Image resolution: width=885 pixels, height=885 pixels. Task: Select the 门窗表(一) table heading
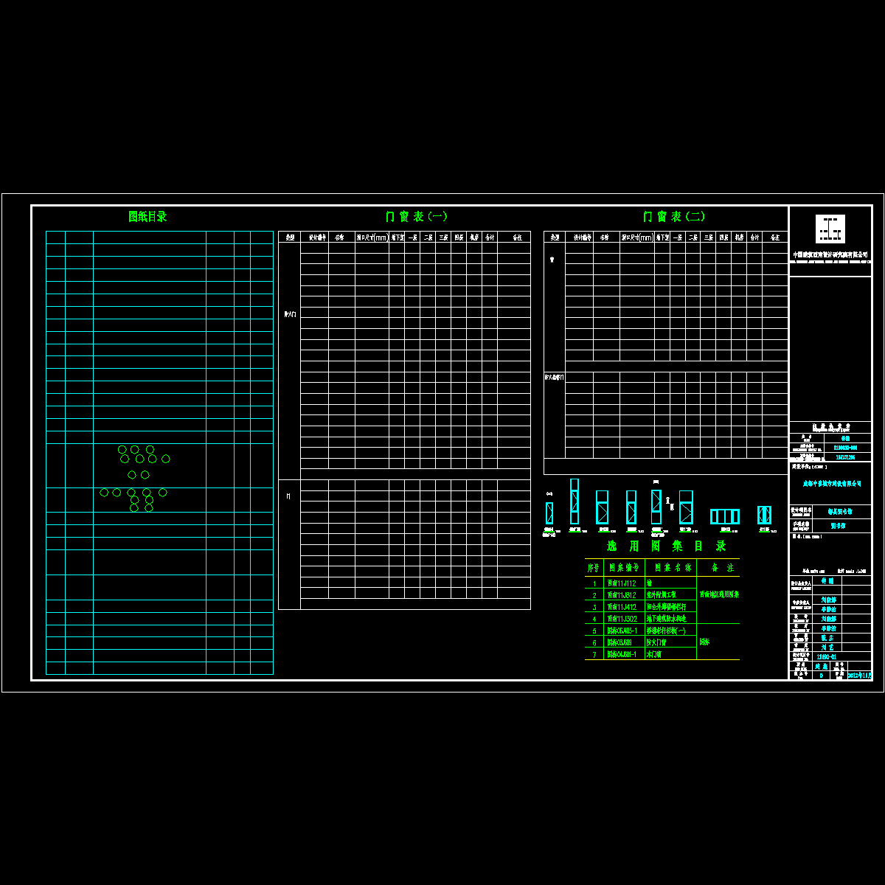[416, 217]
